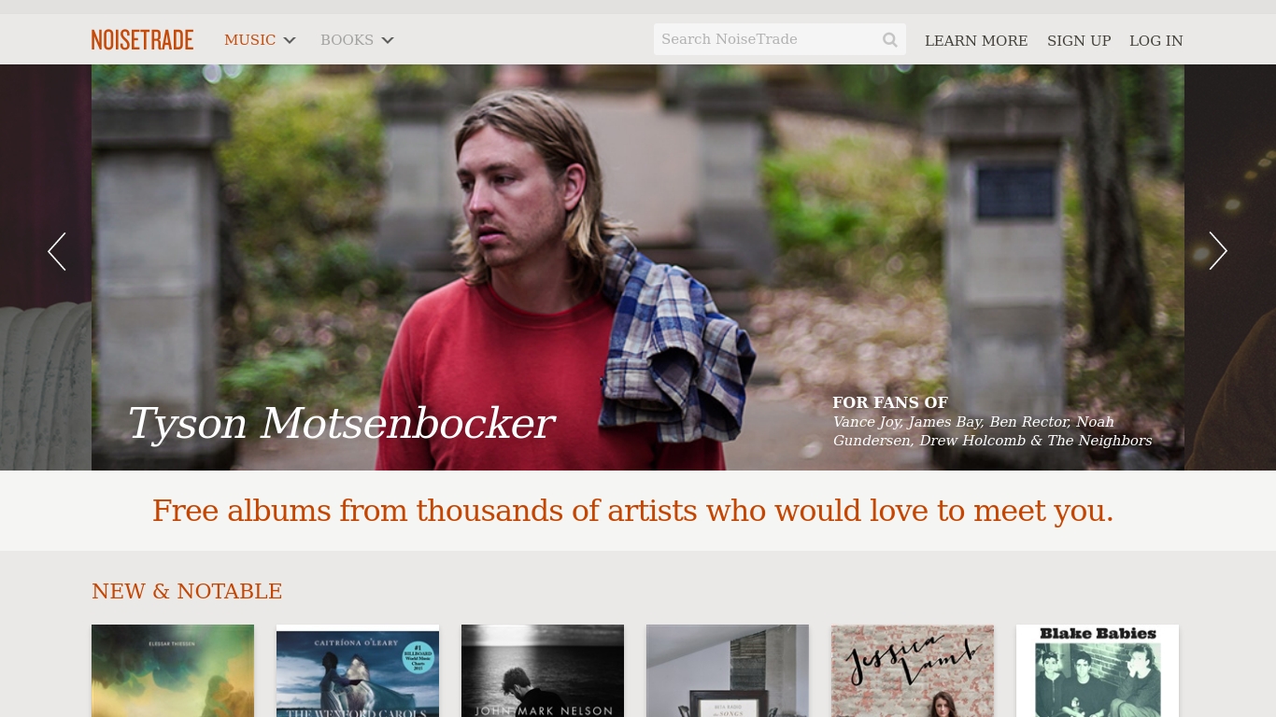Click the Learn More link
The height and width of the screenshot is (717, 1276).
[976, 41]
